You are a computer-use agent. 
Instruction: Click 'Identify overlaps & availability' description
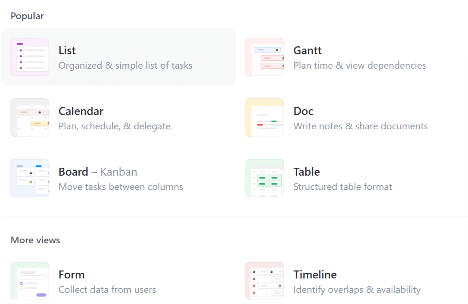(357, 290)
